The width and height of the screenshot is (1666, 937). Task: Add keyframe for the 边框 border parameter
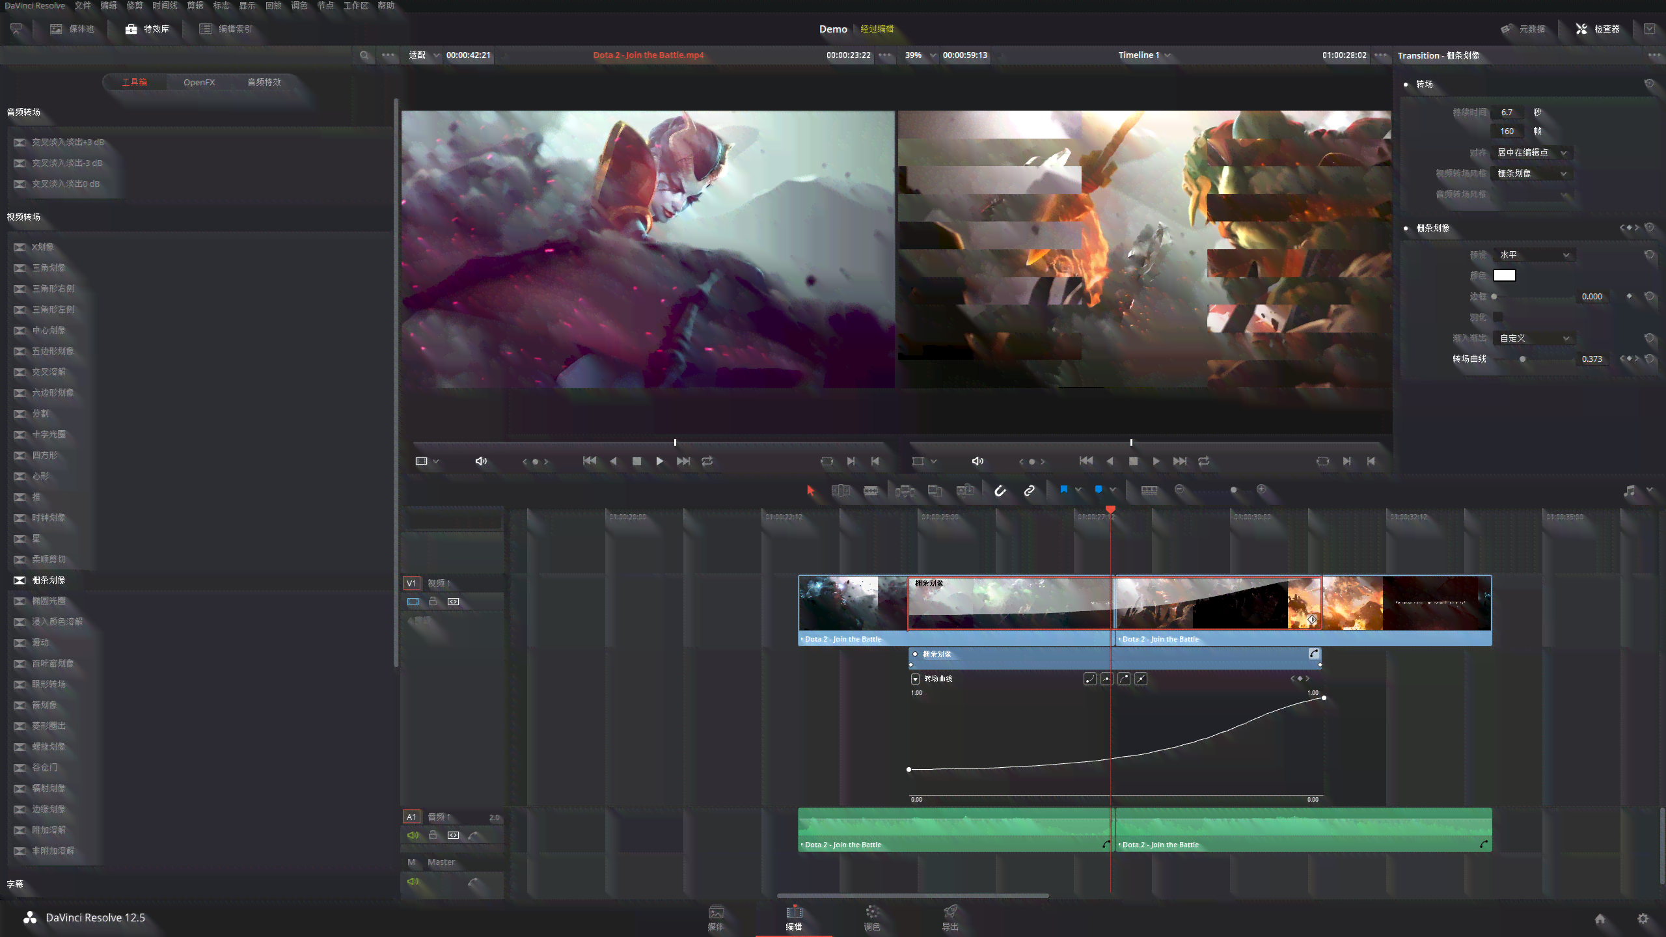click(1629, 296)
